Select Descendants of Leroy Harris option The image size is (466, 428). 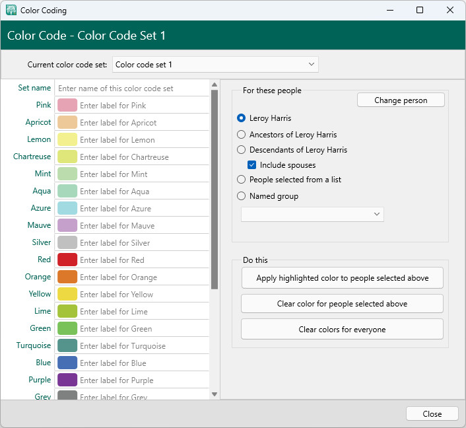point(241,150)
